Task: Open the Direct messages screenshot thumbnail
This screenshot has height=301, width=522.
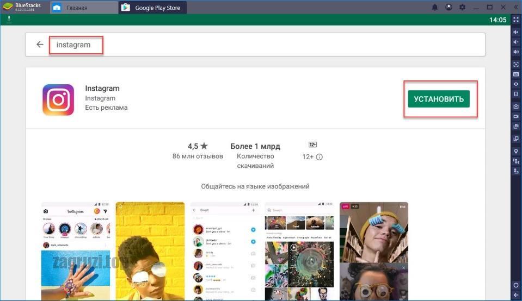Action: click(x=225, y=251)
